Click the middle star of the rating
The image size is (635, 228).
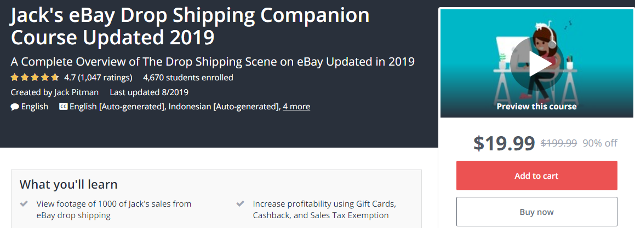[x=35, y=77]
